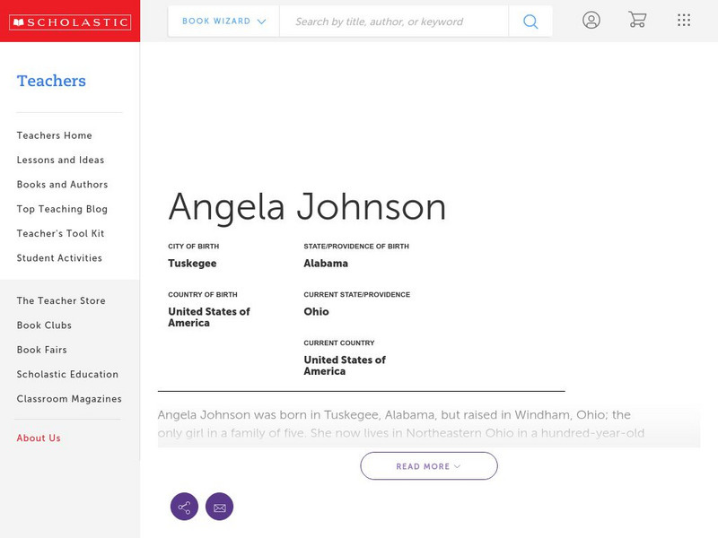Image resolution: width=718 pixels, height=538 pixels.
Task: Expand the Book Wizard dropdown
Action: coord(223,22)
